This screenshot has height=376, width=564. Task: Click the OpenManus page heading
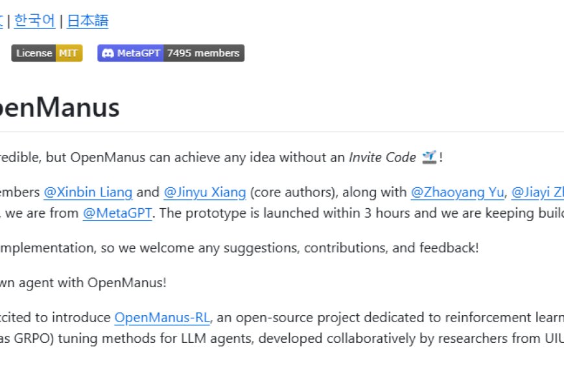[62, 108]
